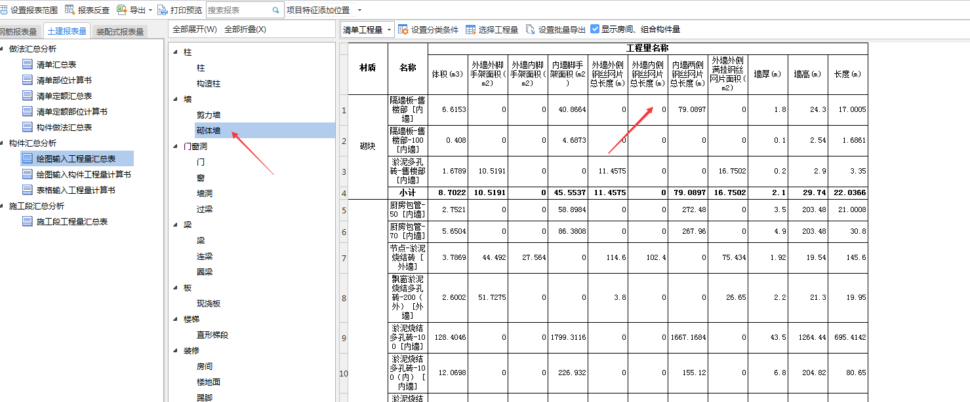
Task: Collapse the 施工段汇总分析 tree node
Action: pos(3,206)
